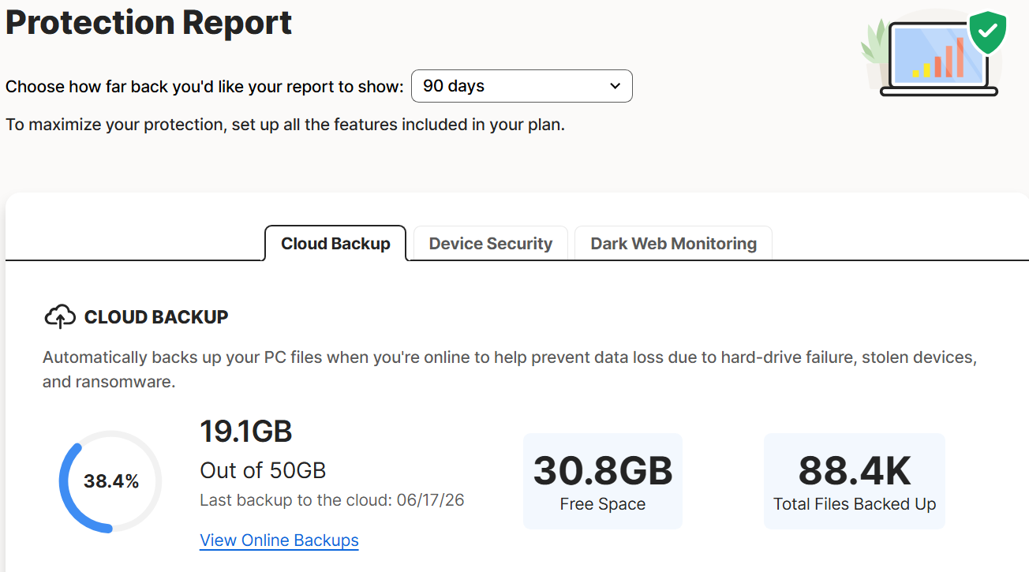1029x572 pixels.
Task: Click the dropdown chevron arrow
Action: 616,86
